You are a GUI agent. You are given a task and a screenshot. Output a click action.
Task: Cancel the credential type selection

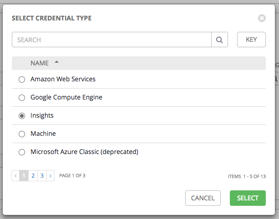coord(203,198)
